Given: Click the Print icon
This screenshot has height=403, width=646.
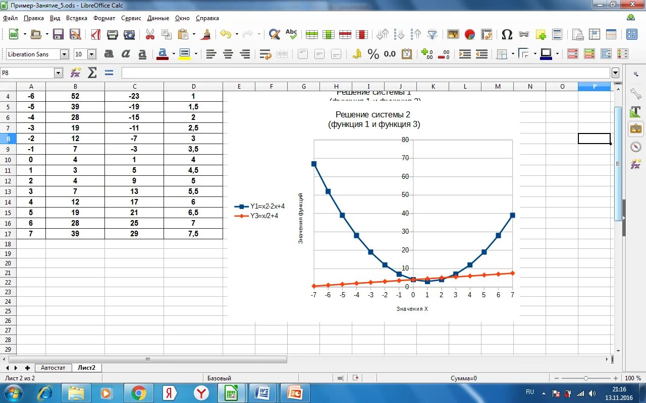Looking at the screenshot, I should (x=113, y=34).
